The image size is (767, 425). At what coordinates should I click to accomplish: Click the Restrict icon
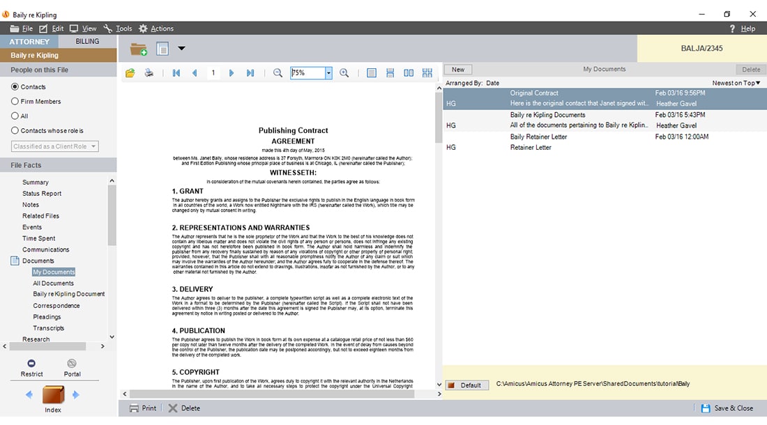pyautogui.click(x=31, y=364)
